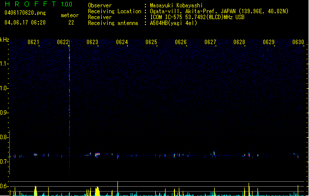Click the 0624 time marker
This screenshot has width=309, height=196.
click(x=122, y=42)
